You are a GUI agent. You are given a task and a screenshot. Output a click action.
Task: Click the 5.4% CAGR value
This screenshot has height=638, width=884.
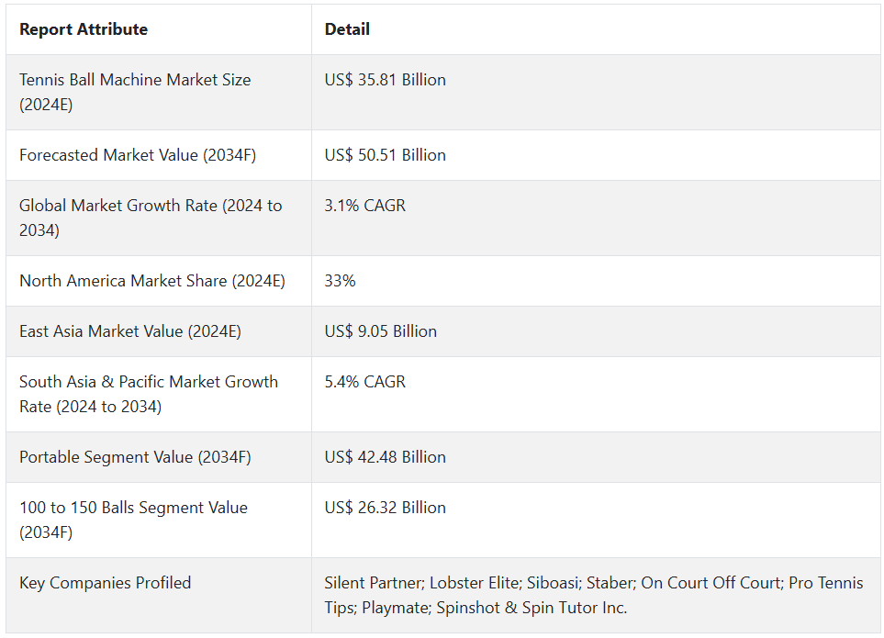point(364,382)
